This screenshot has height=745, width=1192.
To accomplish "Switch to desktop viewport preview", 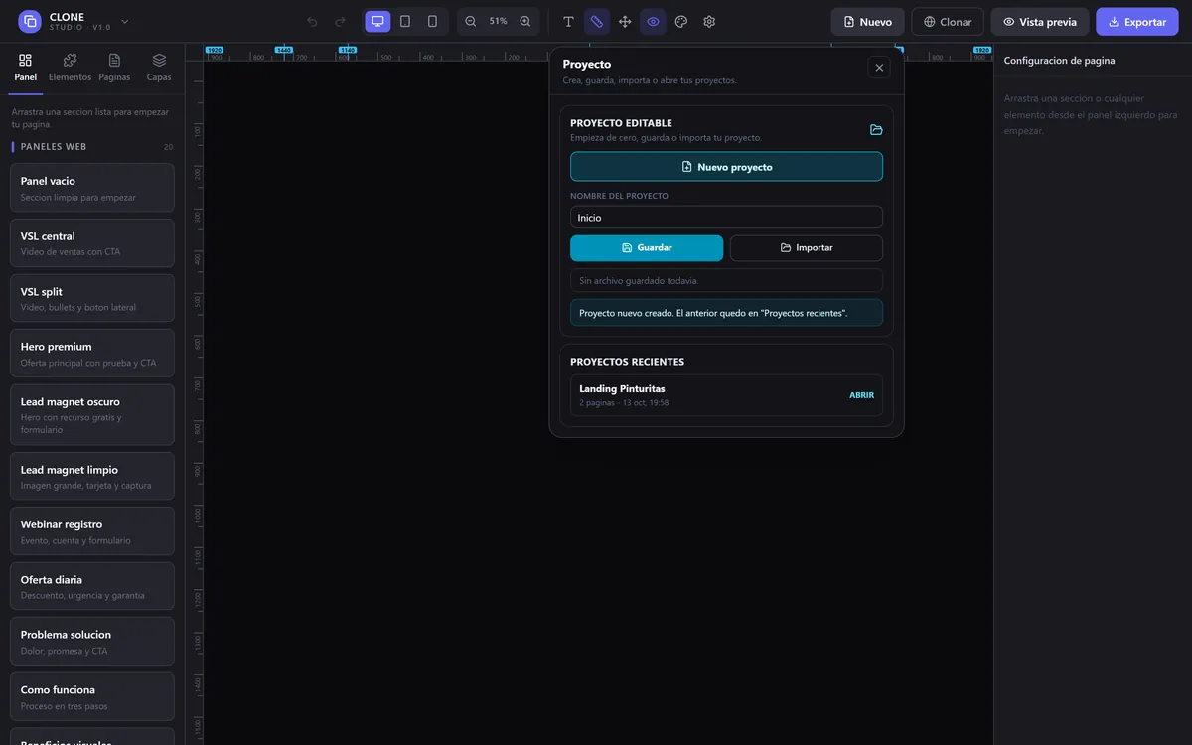I will 377,21.
